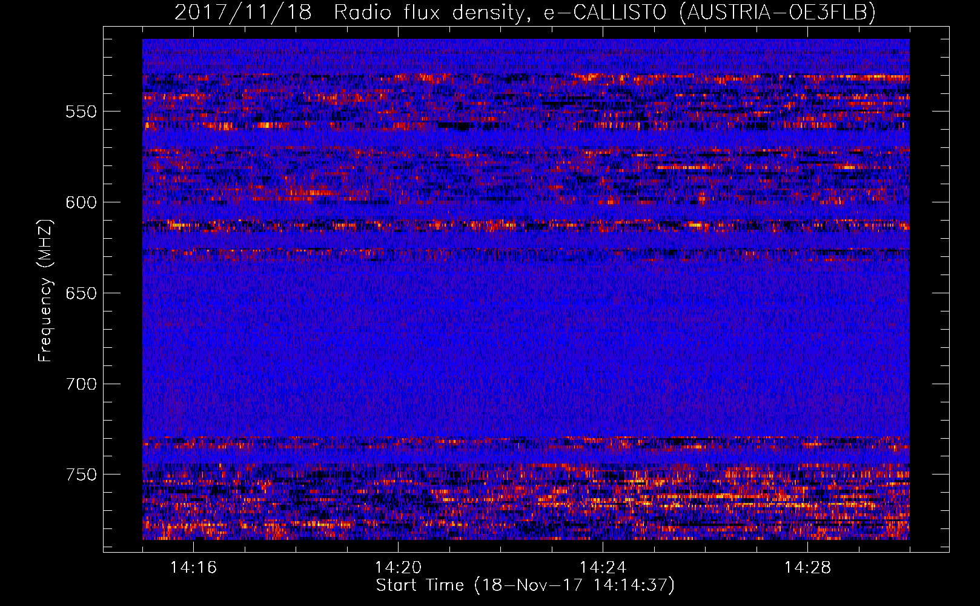Click the 700 frequency axis label
The height and width of the screenshot is (606, 980).
[81, 384]
